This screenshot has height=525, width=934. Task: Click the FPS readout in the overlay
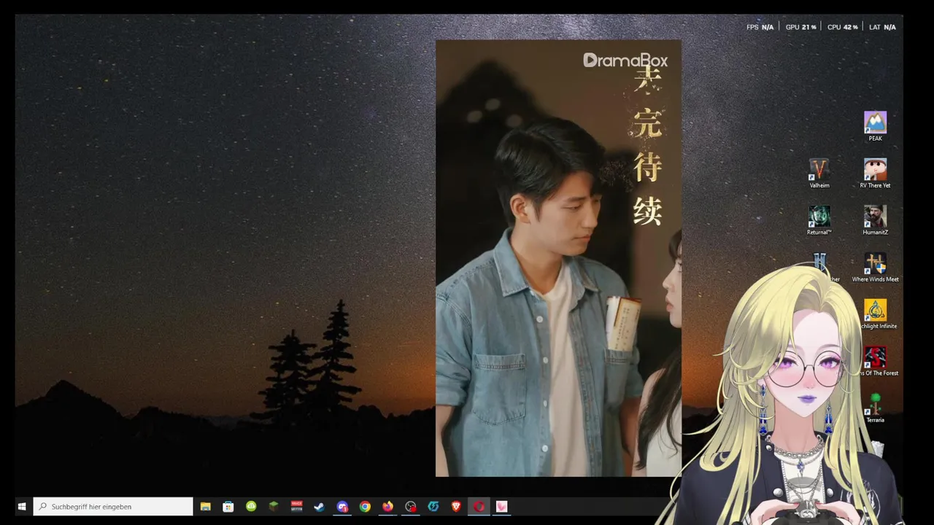(760, 27)
